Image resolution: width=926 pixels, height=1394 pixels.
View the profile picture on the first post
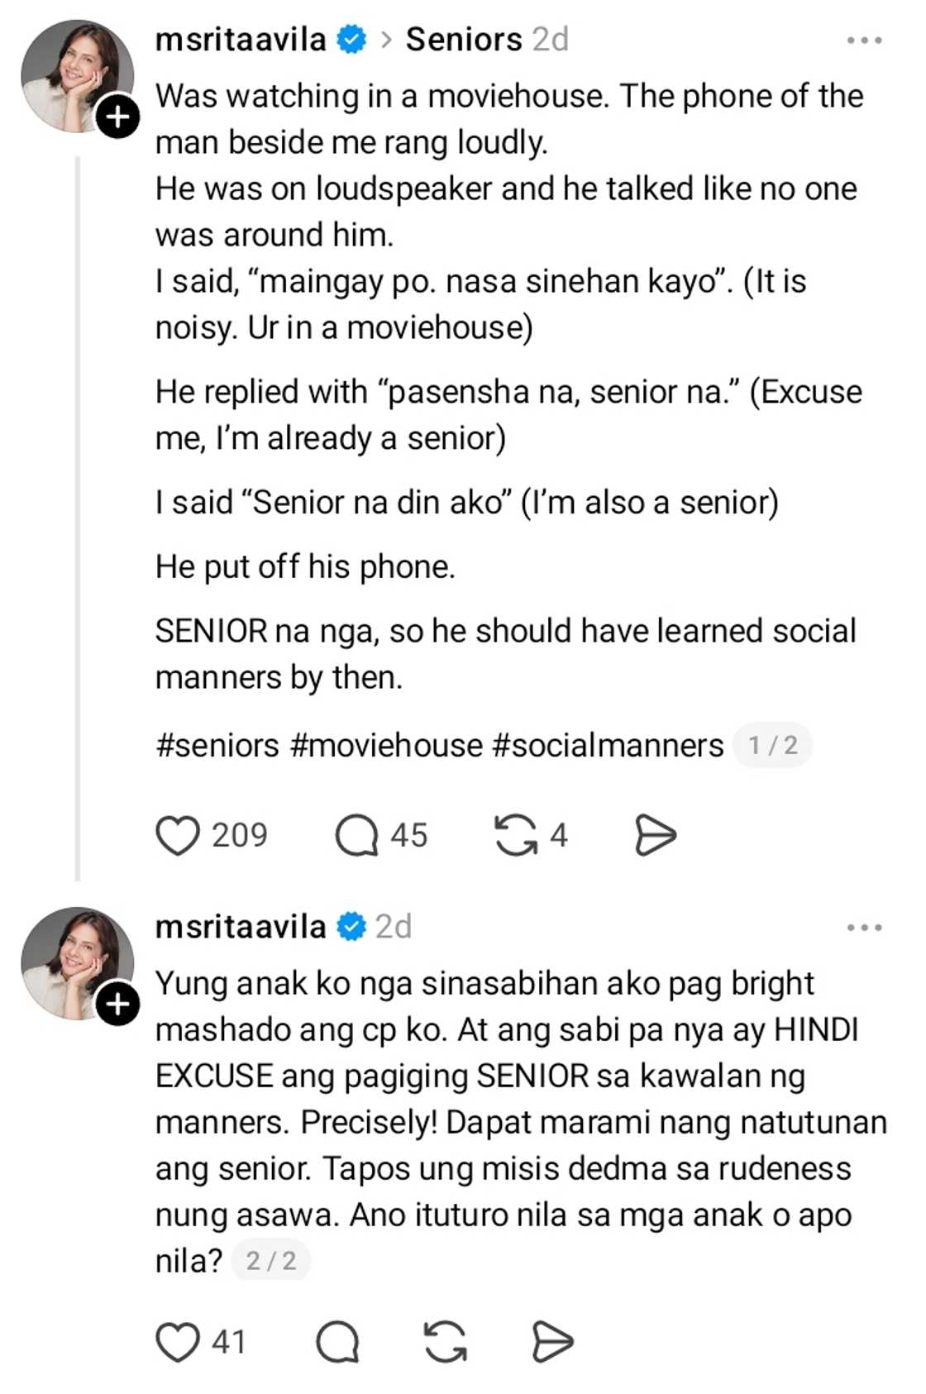[77, 76]
